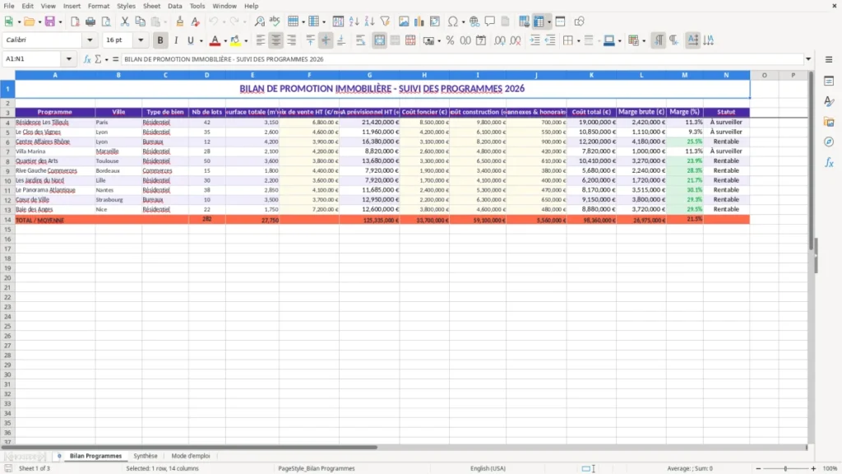
Task: Click the zoom slider handle
Action: pyautogui.click(x=785, y=468)
